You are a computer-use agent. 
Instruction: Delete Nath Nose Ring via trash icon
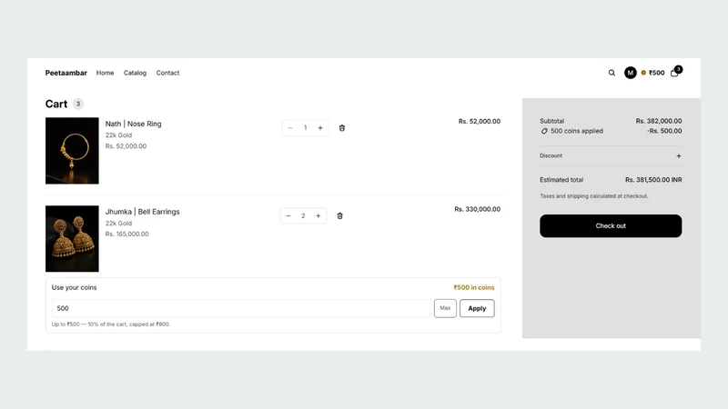pos(342,128)
